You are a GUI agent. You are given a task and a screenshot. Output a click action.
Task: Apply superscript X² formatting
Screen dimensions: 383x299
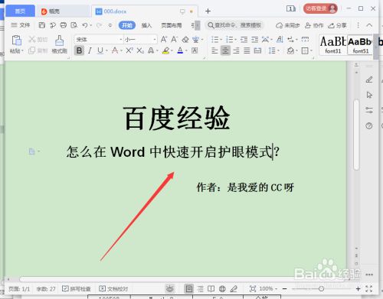click(x=129, y=50)
